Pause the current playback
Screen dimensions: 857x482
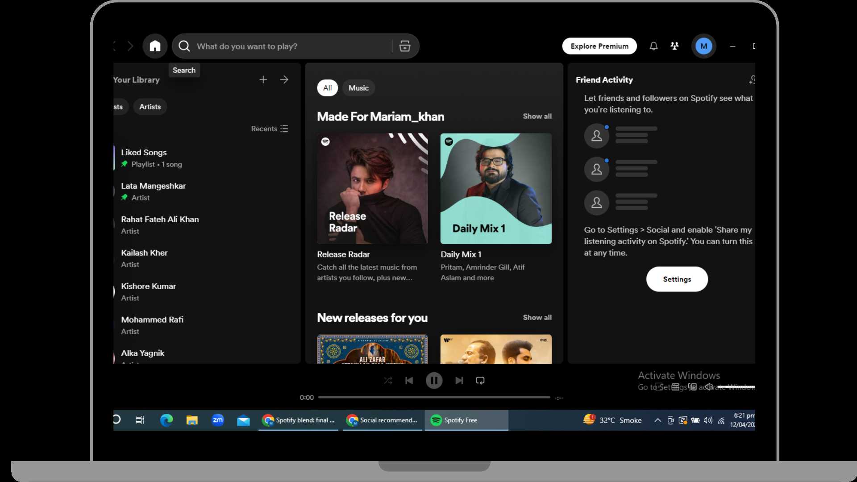(434, 381)
